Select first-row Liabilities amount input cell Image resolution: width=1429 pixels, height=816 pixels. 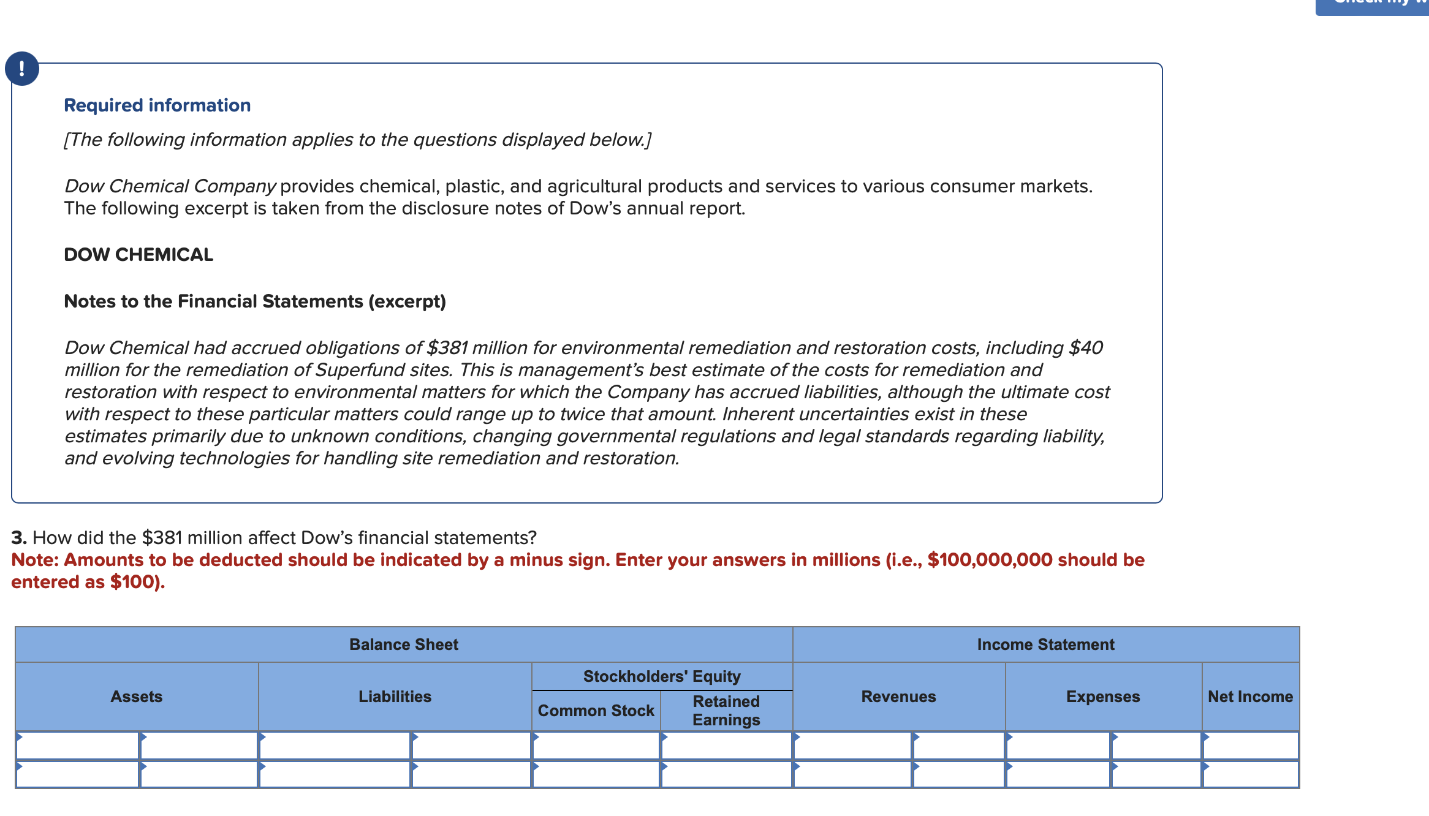coord(471,746)
